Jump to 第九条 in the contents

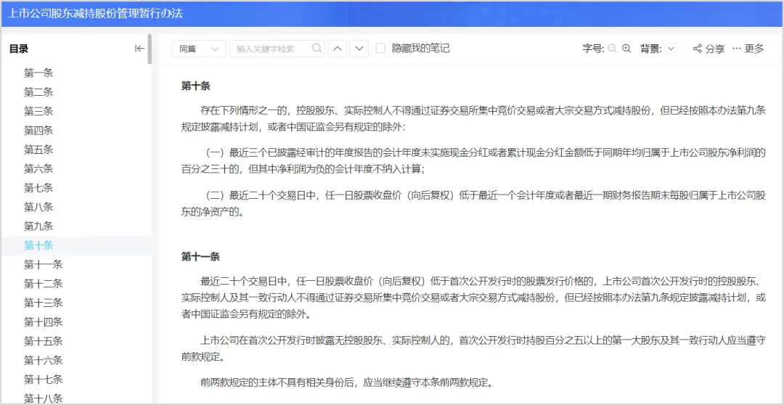pyautogui.click(x=38, y=226)
